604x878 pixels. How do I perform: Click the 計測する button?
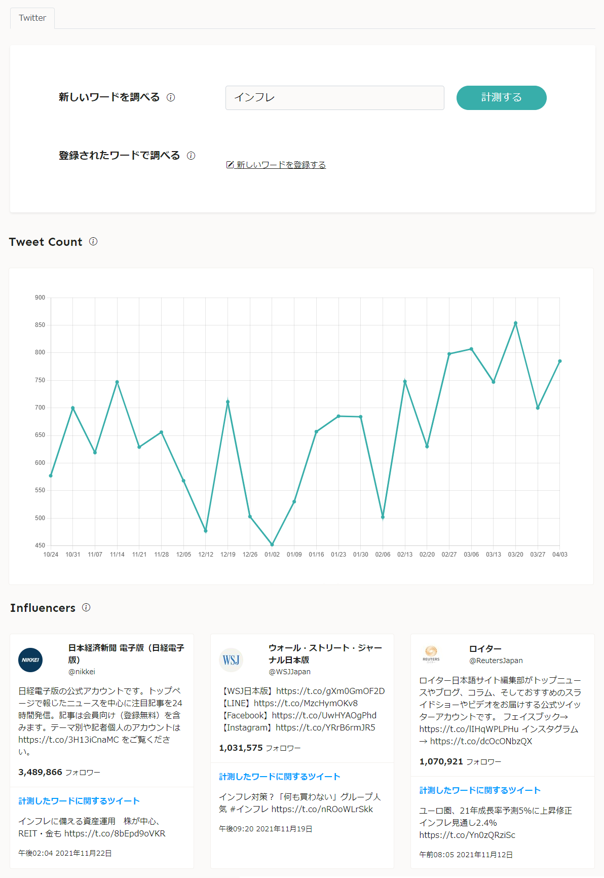pos(501,98)
